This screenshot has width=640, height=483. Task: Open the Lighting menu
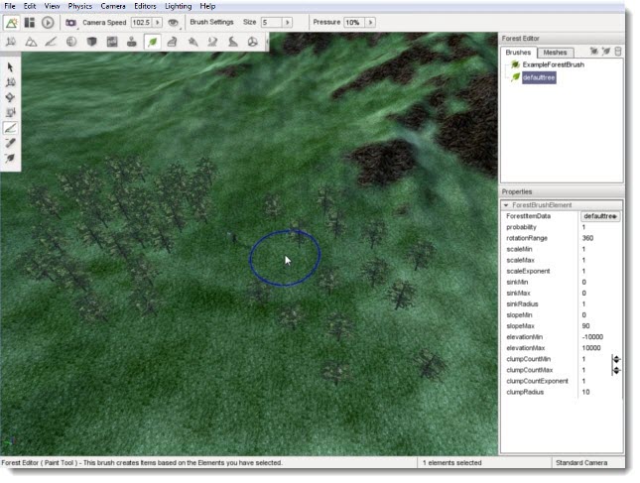pos(178,6)
